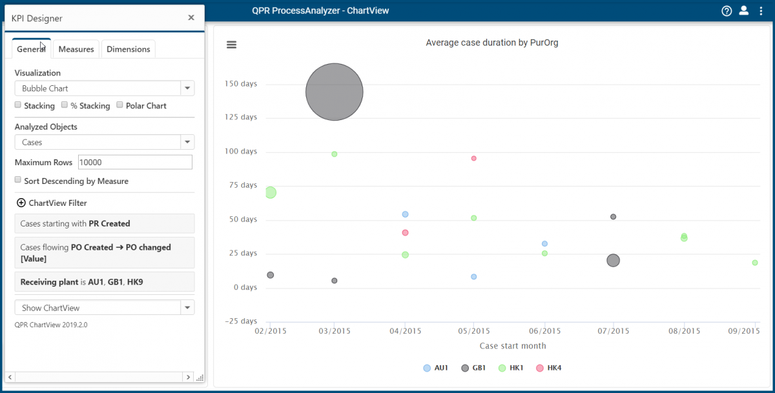Close the KPI Designer panel
The image size is (775, 393).
pyautogui.click(x=191, y=18)
